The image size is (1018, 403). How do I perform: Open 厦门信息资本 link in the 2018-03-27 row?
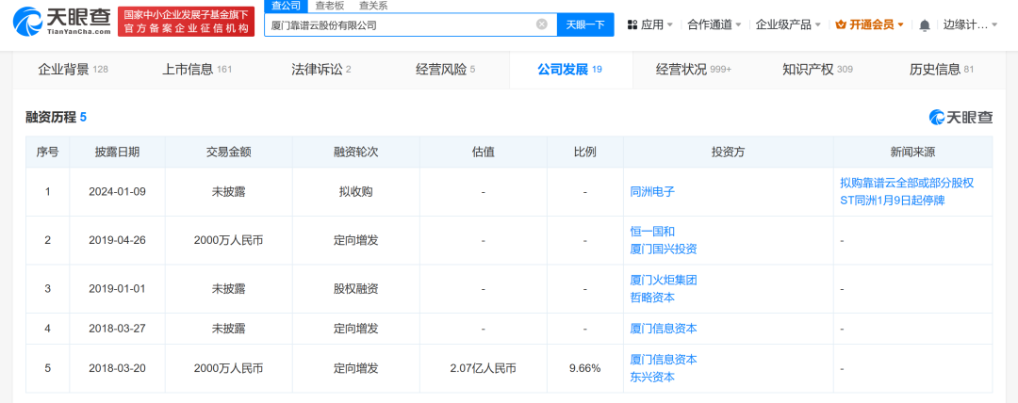[664, 329]
